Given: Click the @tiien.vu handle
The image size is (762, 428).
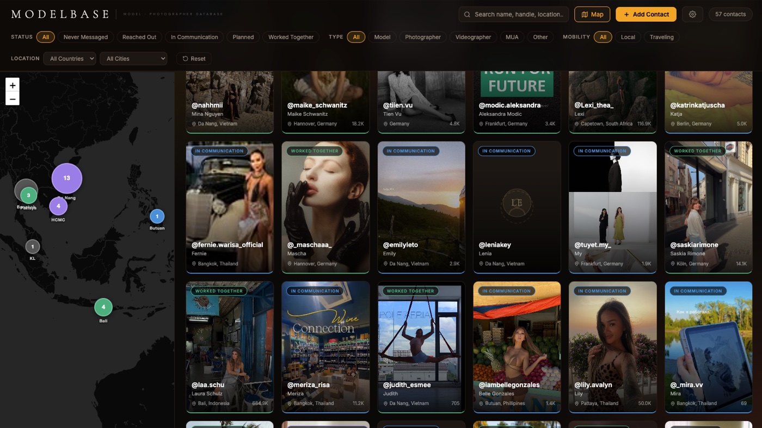Looking at the screenshot, I should pos(398,105).
